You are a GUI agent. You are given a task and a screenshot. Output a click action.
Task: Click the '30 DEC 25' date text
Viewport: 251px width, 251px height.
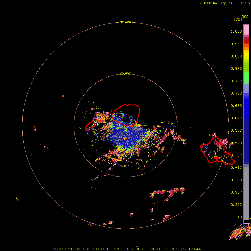pyautogui.click(x=175, y=249)
